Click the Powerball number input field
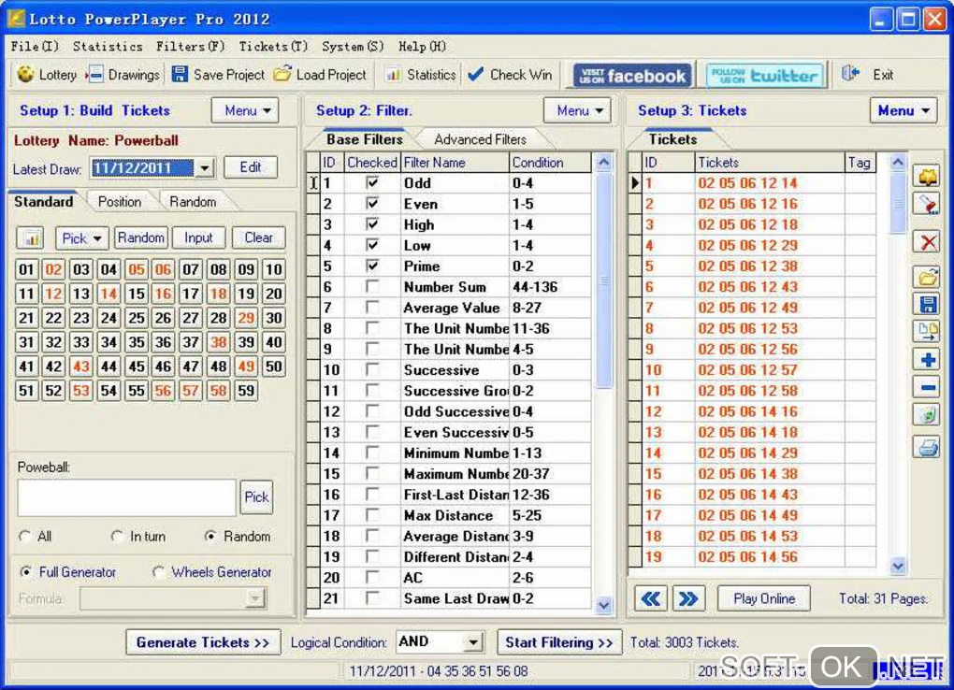The image size is (954, 690). pyautogui.click(x=126, y=497)
